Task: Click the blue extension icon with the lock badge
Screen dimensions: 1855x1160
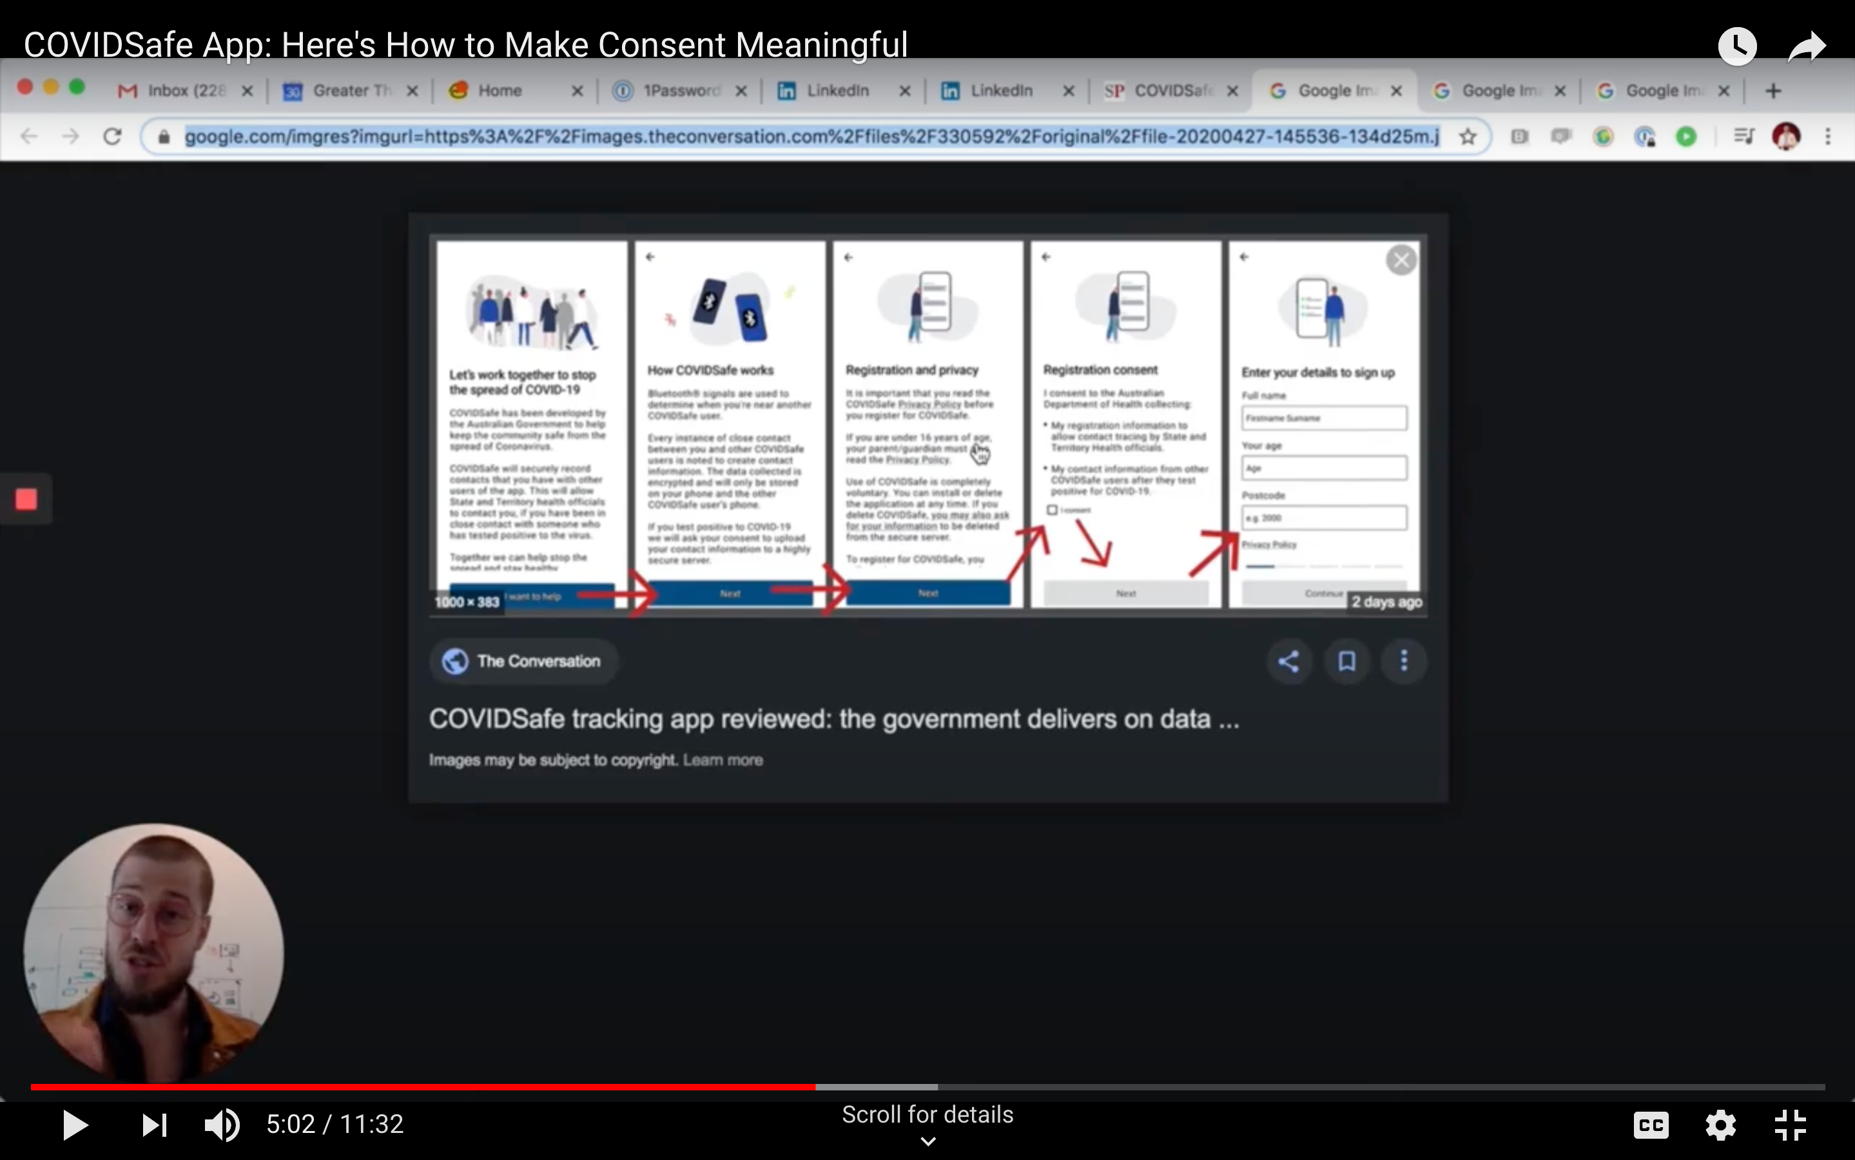Action: point(1645,137)
